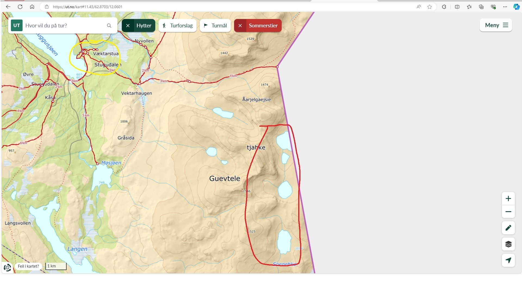522x282 pixels.
Task: Click the green UT logo
Action: [17, 25]
